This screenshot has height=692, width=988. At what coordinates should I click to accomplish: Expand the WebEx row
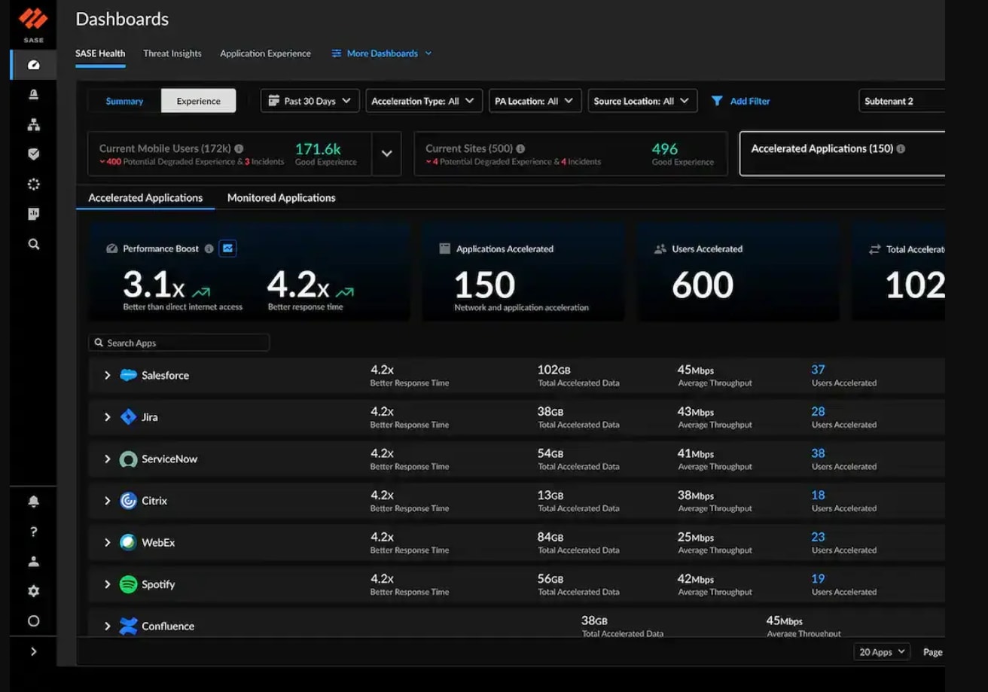pos(108,542)
